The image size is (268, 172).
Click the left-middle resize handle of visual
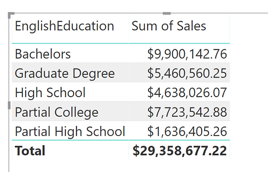(9, 105)
